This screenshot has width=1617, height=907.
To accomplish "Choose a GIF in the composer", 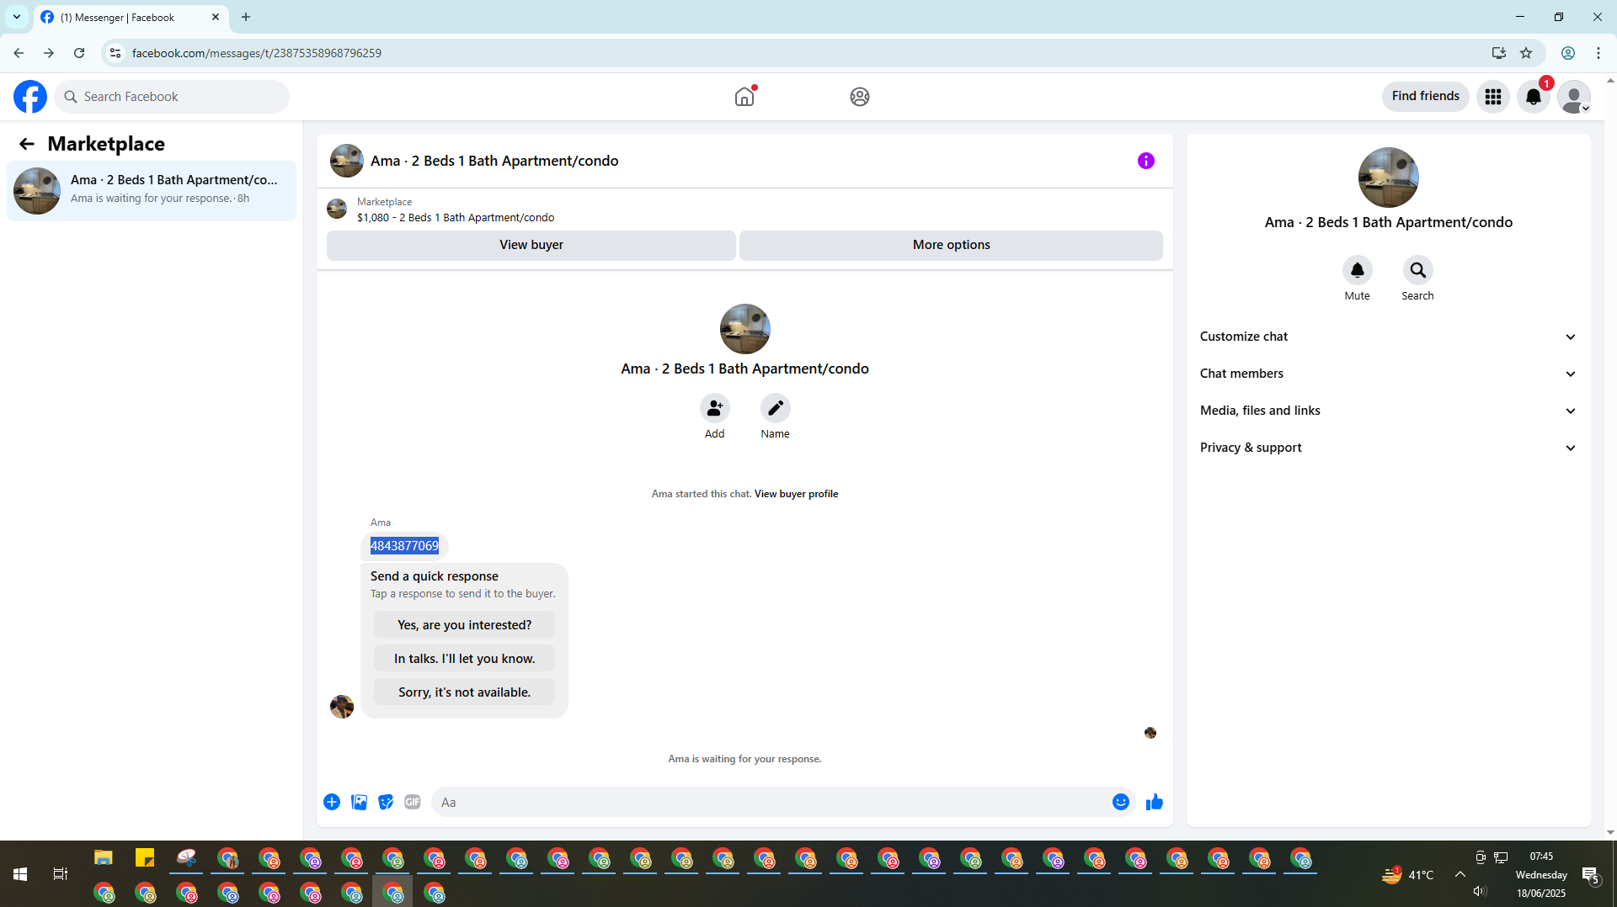I will (x=413, y=802).
